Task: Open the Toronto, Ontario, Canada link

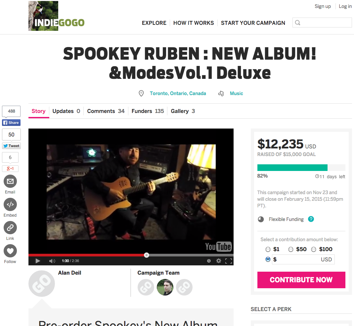Action: (178, 93)
